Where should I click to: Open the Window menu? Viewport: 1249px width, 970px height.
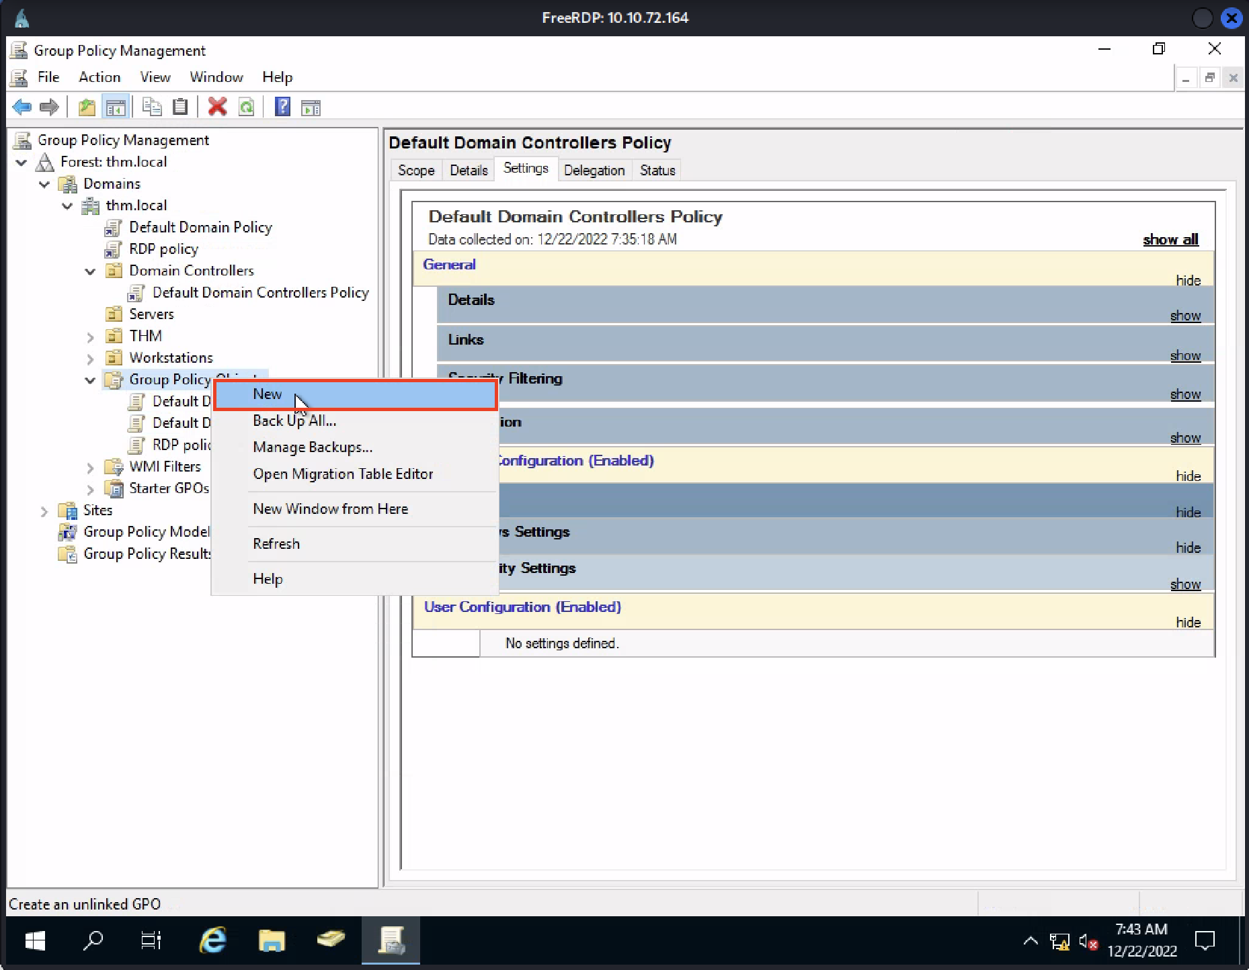point(216,77)
